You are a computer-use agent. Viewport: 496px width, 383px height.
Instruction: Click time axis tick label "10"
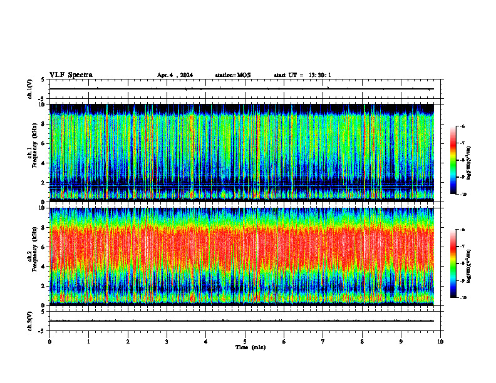(440, 342)
